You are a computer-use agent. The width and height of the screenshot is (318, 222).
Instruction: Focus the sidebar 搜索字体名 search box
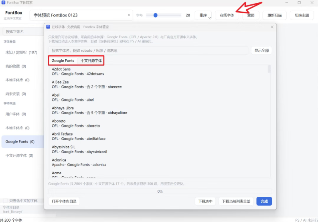pyautogui.click(x=23, y=32)
